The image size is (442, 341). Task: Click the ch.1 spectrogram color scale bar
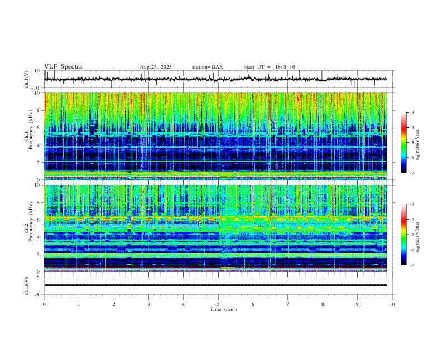(403, 143)
